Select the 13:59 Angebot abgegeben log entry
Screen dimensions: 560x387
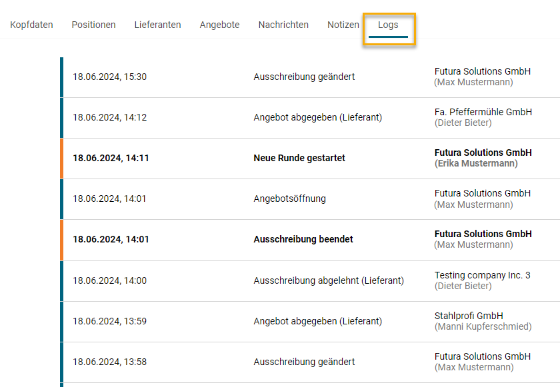(x=317, y=321)
